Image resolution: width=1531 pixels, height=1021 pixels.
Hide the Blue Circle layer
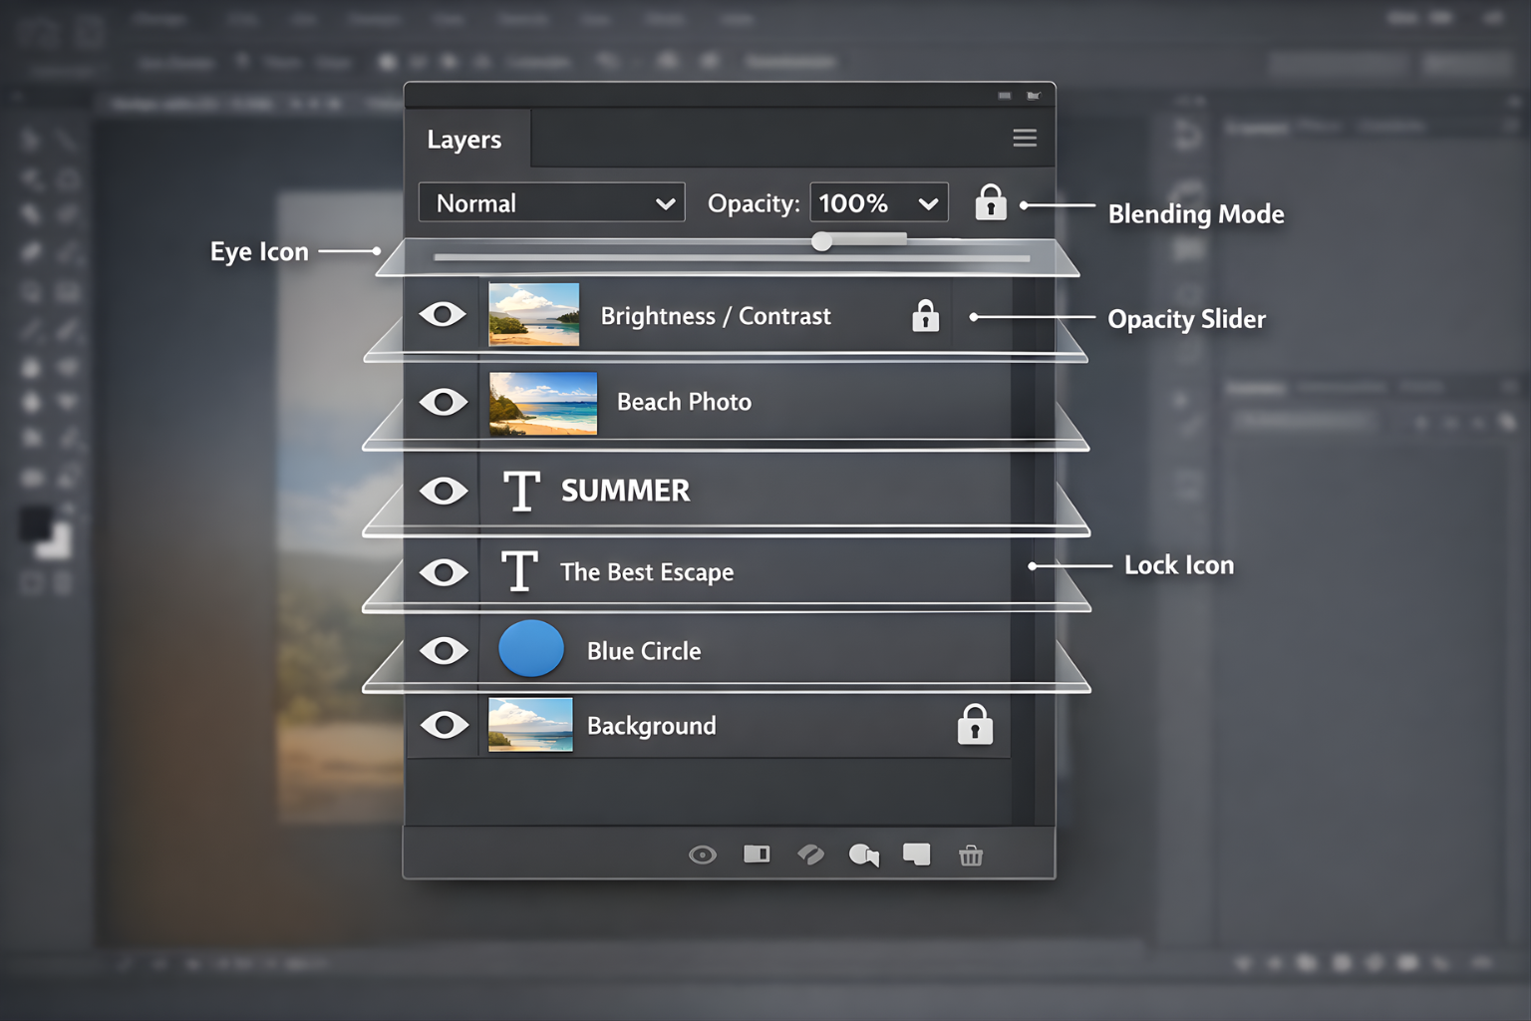click(443, 650)
